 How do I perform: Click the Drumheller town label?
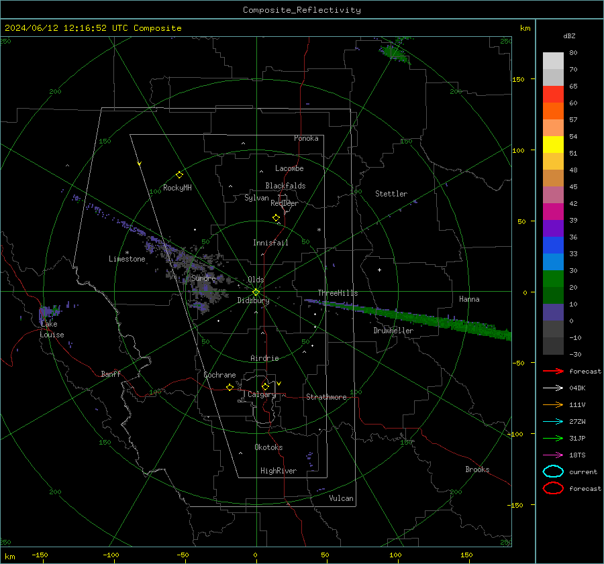click(x=393, y=331)
